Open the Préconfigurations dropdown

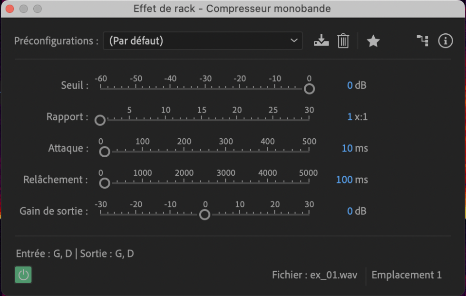[x=203, y=41]
